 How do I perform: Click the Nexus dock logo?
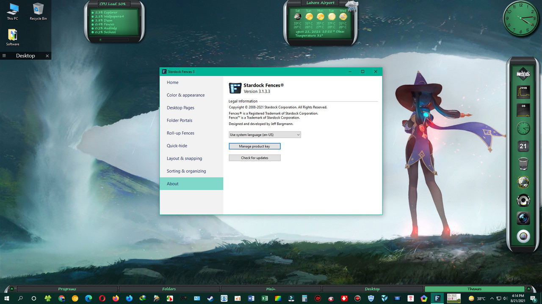(x=523, y=74)
